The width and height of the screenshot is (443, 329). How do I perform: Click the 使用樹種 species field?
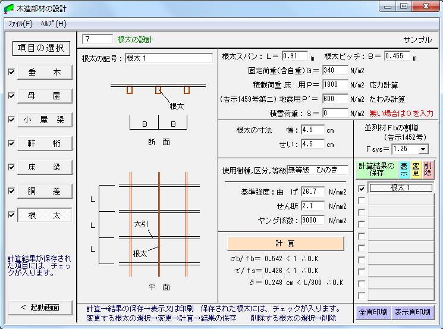click(x=317, y=171)
